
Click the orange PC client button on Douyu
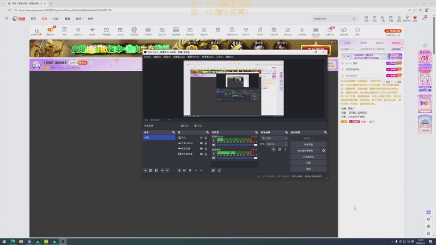tap(392, 31)
